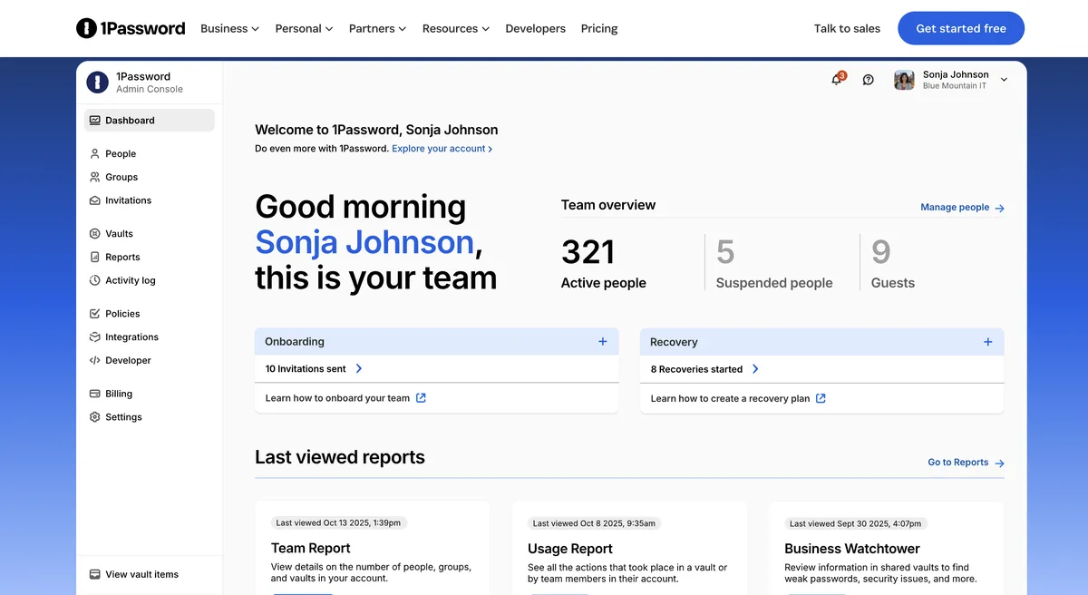The image size is (1088, 595).
Task: Click the 9 Guests stat
Action: (893, 263)
